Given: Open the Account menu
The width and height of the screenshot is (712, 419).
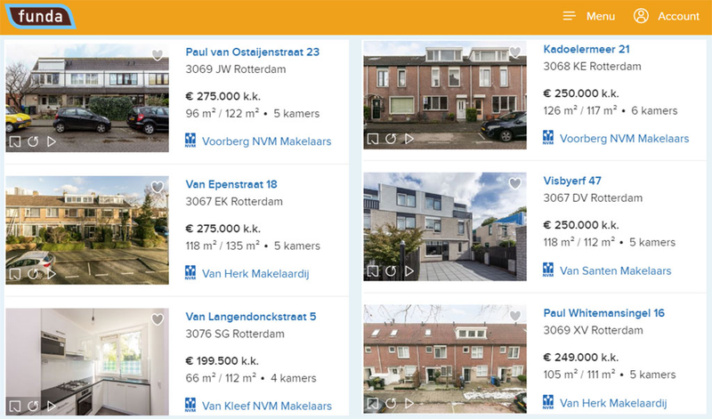Looking at the screenshot, I should (x=667, y=16).
